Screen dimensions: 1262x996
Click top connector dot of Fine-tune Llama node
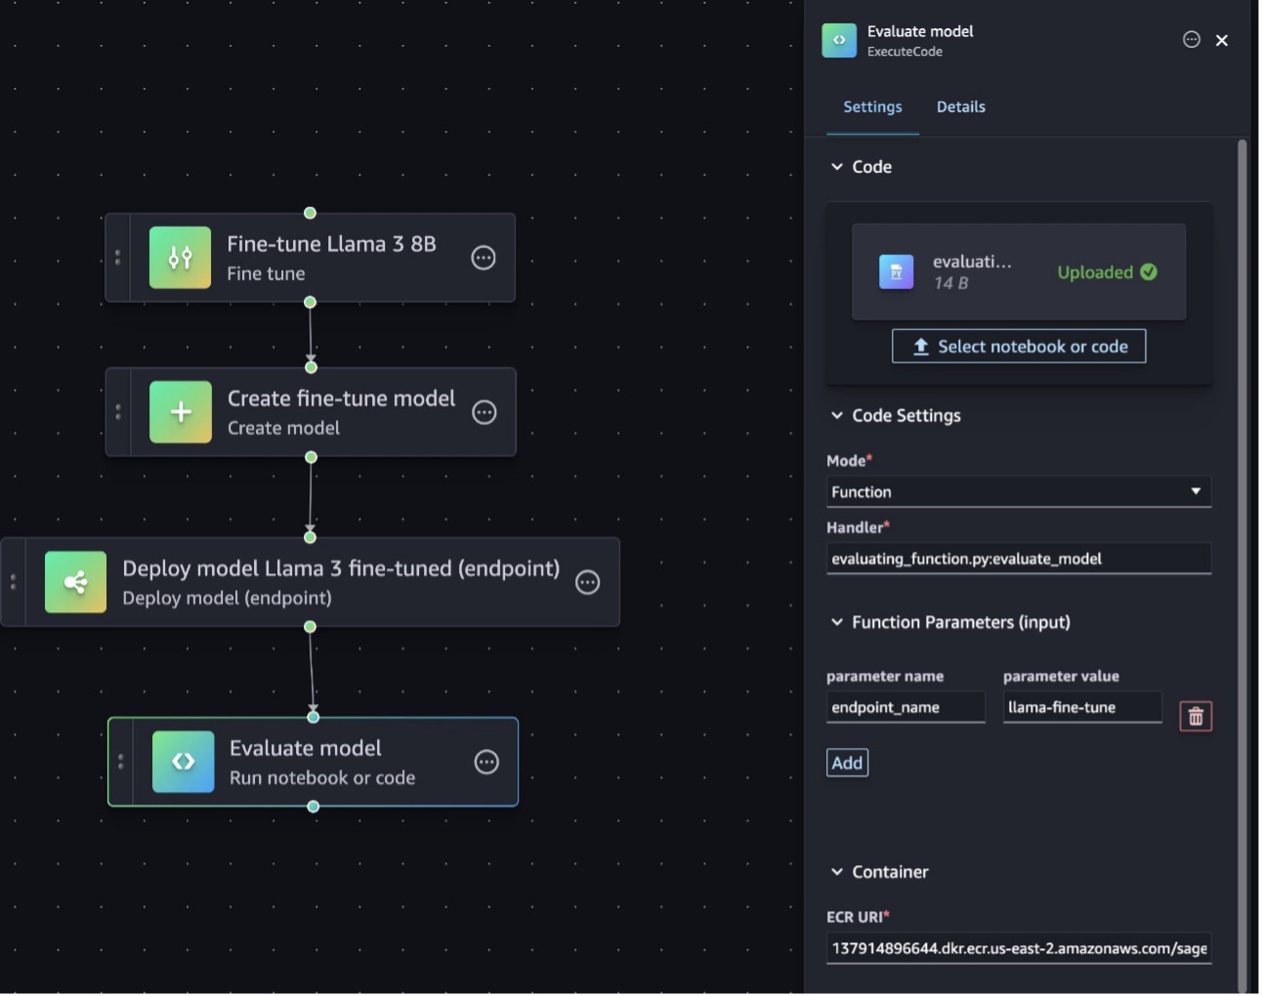click(x=310, y=213)
